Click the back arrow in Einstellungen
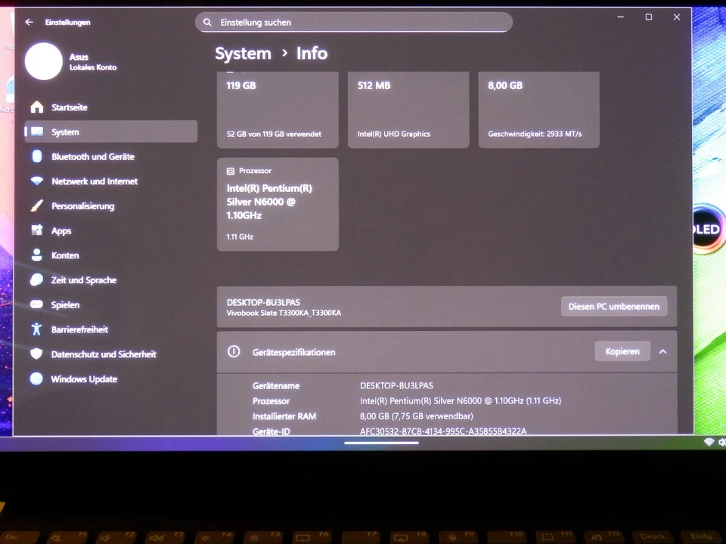 tap(29, 22)
